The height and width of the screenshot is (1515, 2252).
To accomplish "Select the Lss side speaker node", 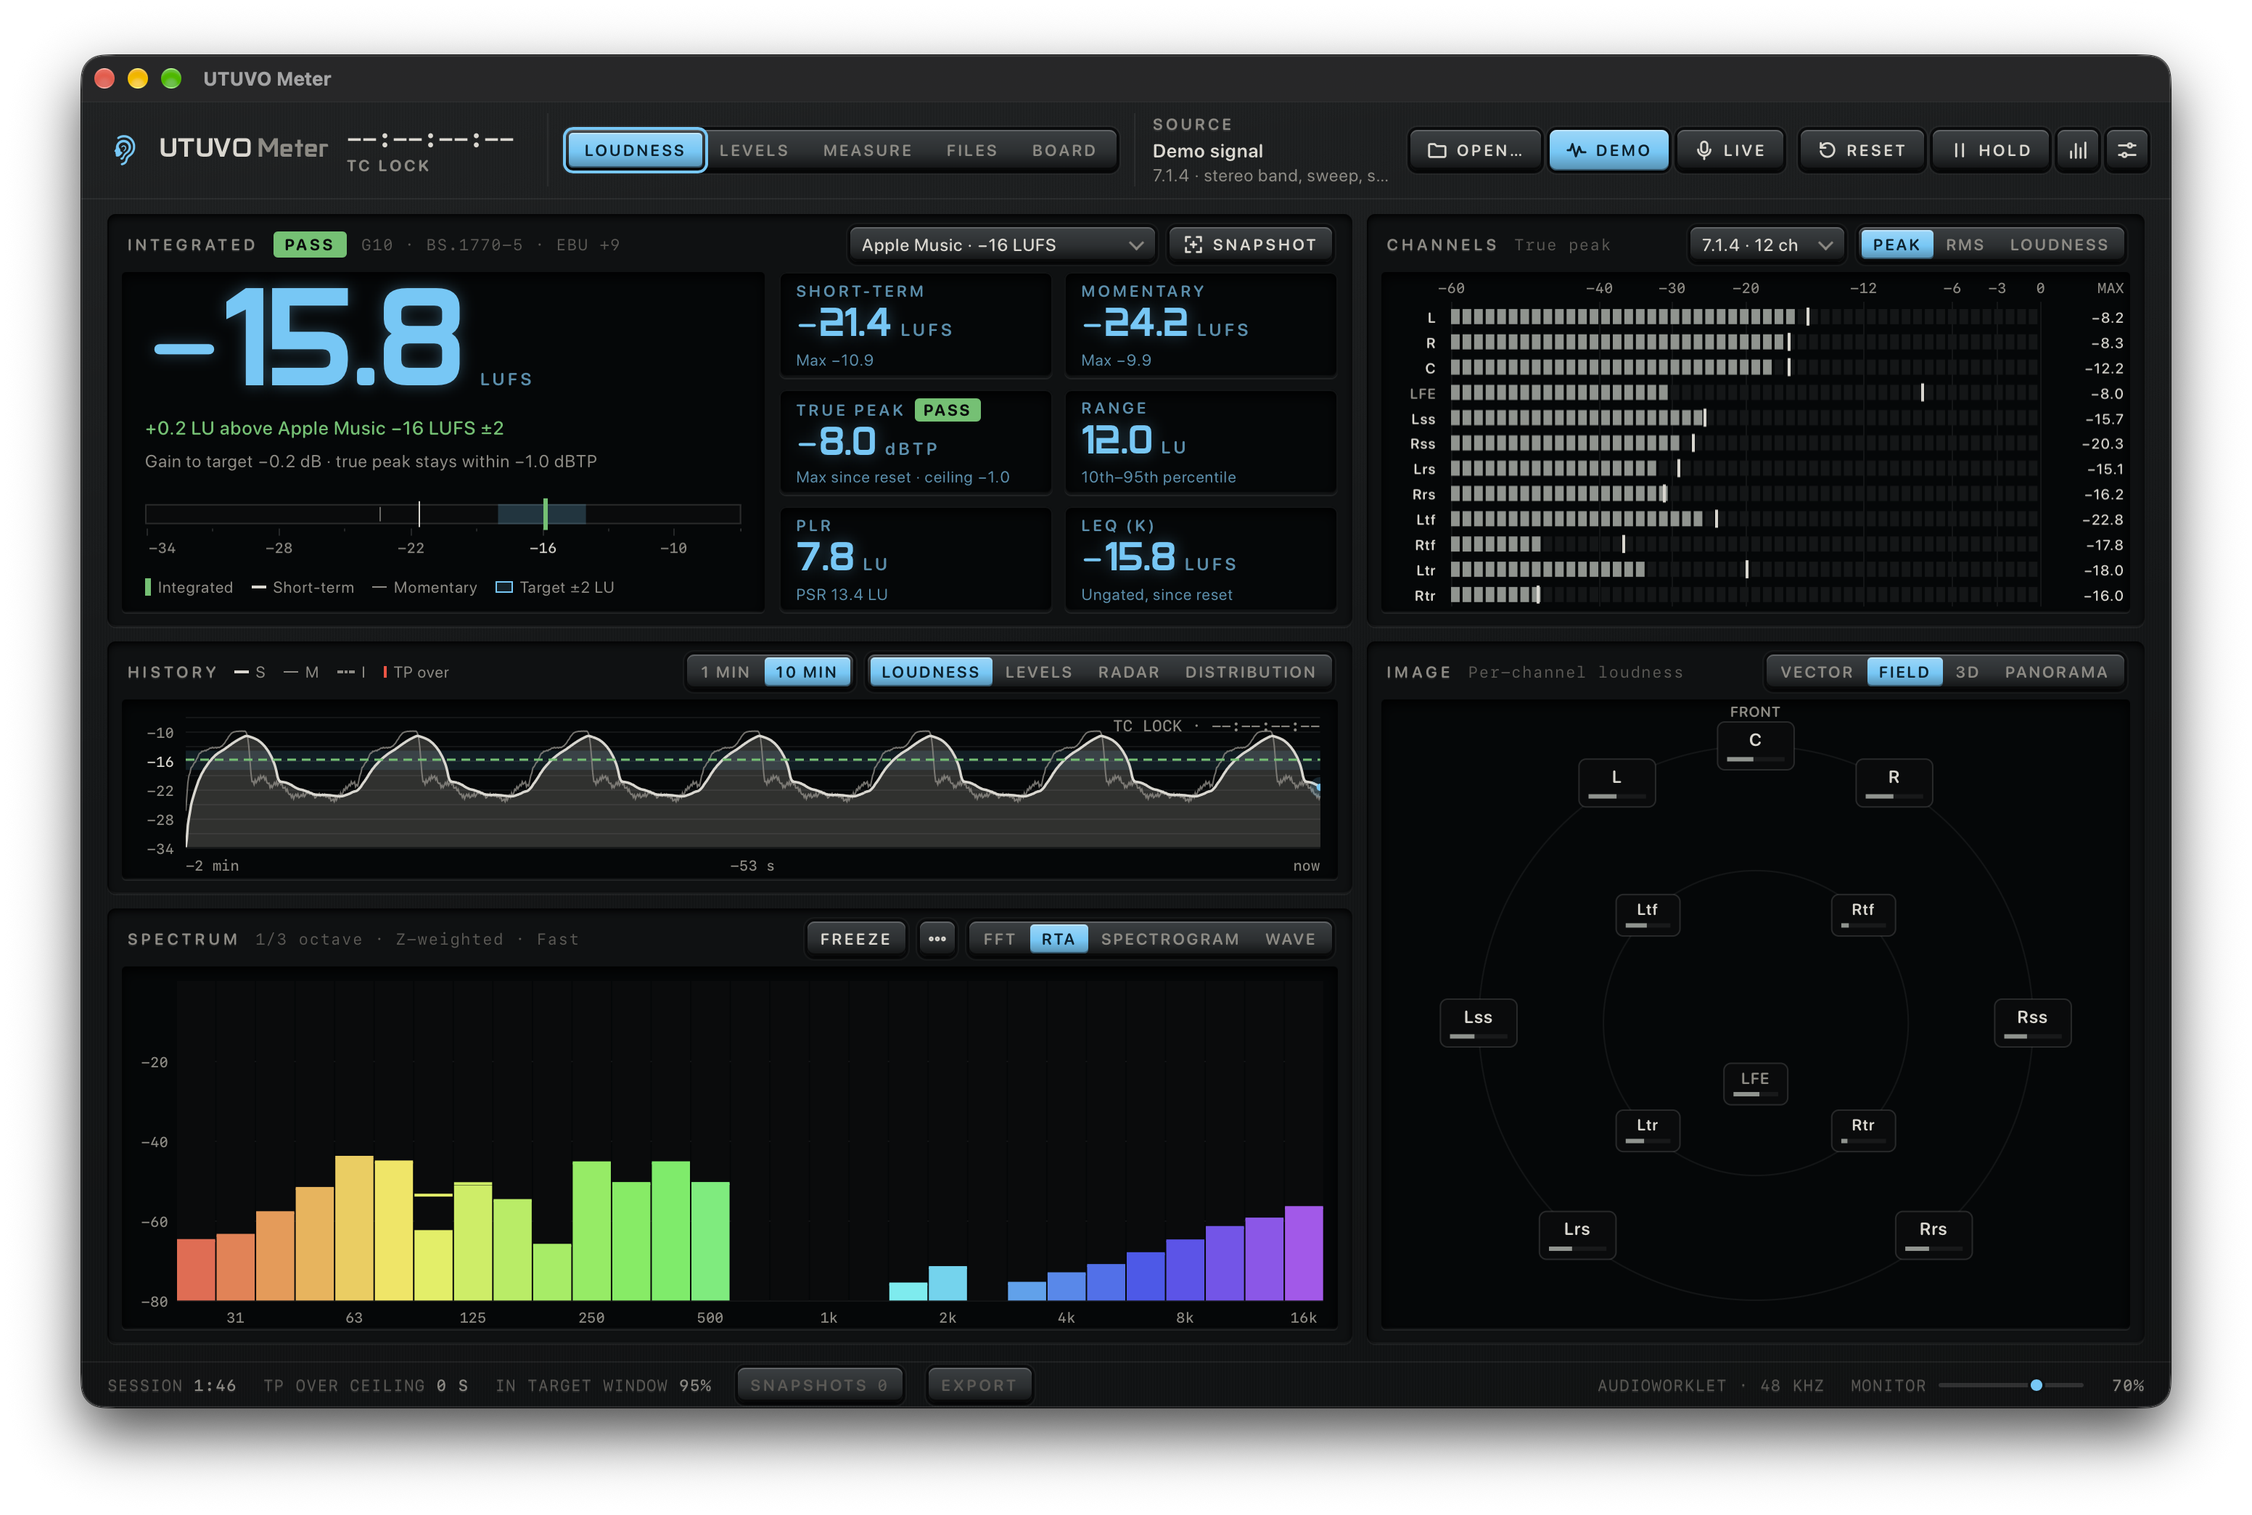I will click(1477, 1022).
